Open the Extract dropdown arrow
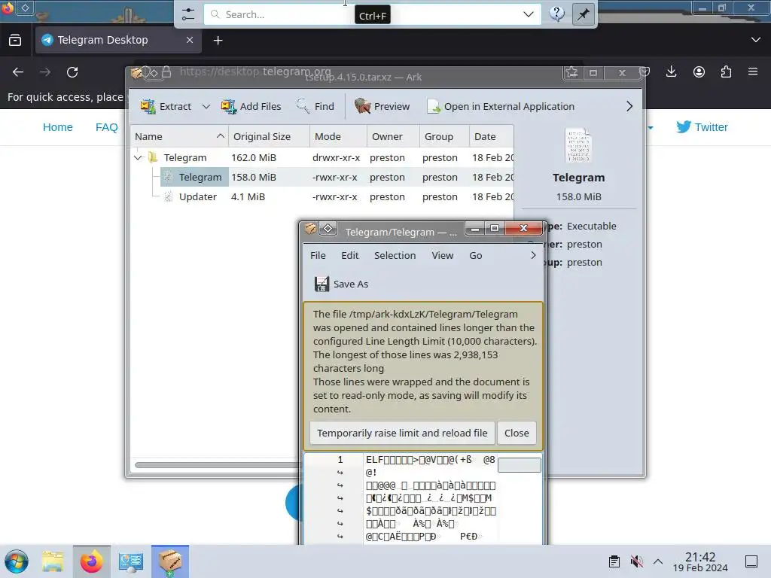This screenshot has width=771, height=578. (206, 106)
